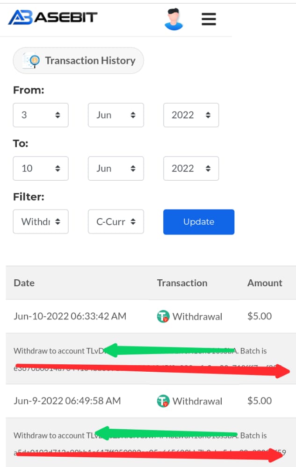Open the hamburger menu
Image resolution: width=296 pixels, height=467 pixels.
(x=209, y=19)
